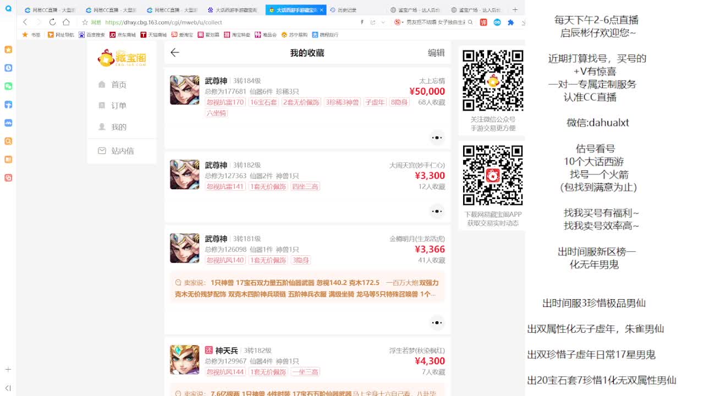Screen dimensions: 704x396
Task: Open the 百度搜索 bookmark
Action: (x=92, y=35)
